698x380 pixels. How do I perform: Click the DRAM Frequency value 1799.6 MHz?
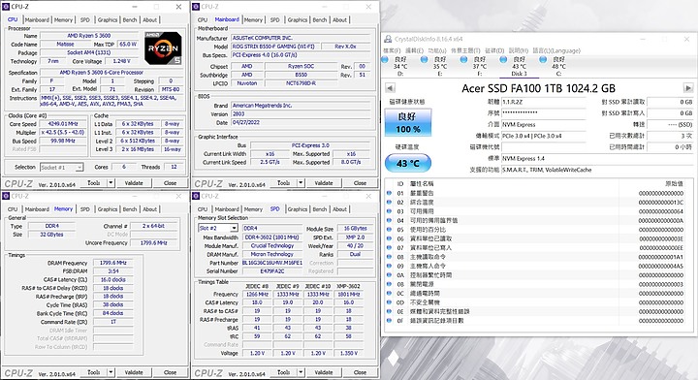[x=112, y=263]
